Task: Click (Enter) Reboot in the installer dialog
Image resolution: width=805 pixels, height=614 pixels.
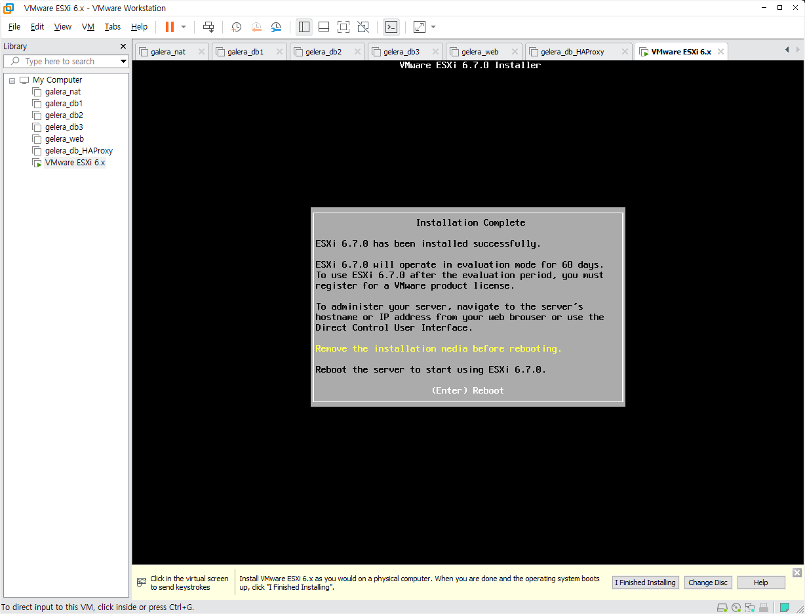Action: point(467,390)
